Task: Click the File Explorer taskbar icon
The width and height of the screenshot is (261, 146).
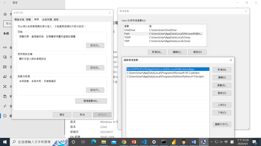Action: click(104, 142)
